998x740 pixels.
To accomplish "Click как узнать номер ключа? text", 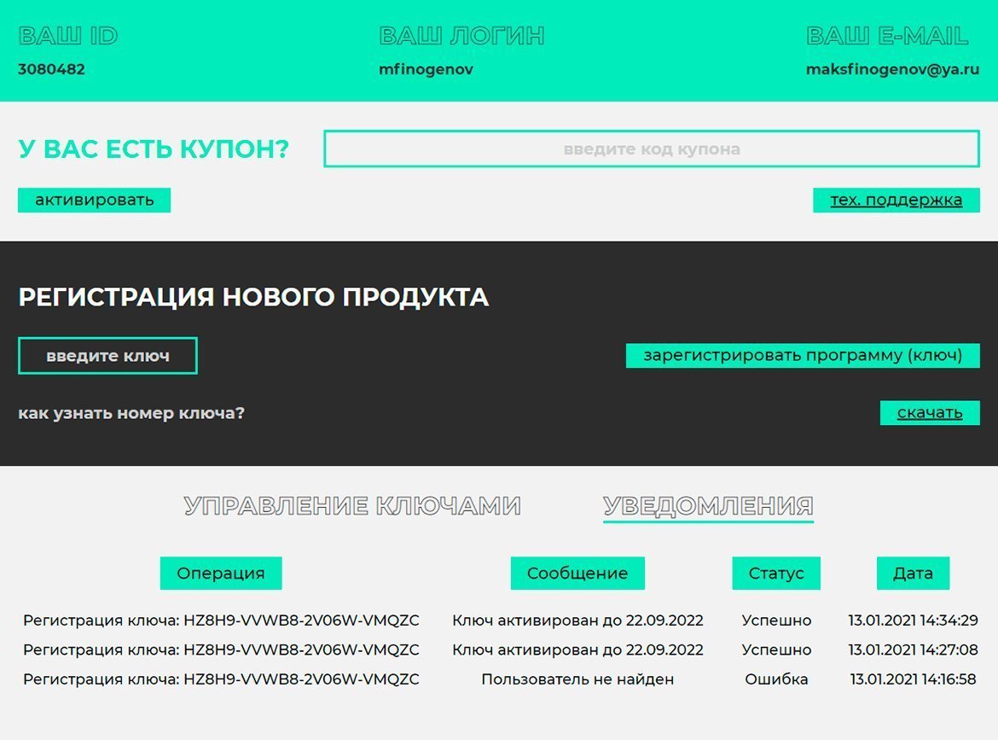I will coord(131,413).
